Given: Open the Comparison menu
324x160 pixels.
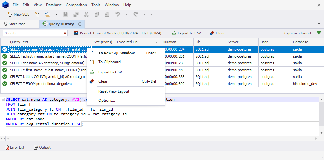Looking at the screenshot, I should [x=77, y=5].
